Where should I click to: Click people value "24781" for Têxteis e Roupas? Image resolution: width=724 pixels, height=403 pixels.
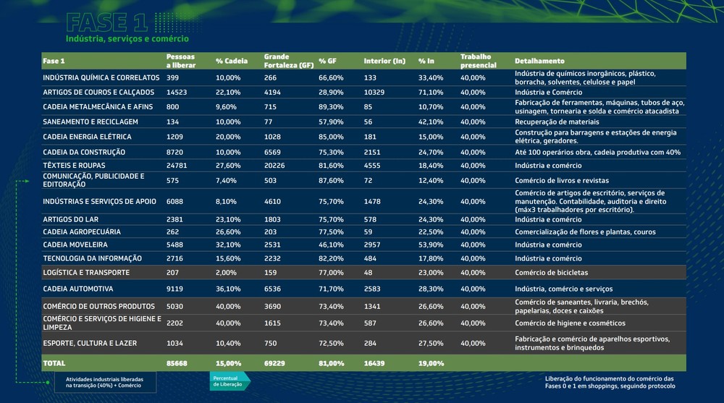pos(177,165)
